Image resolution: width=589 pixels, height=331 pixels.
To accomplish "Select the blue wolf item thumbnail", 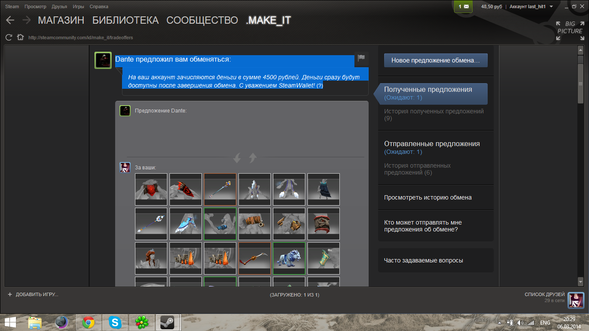I will [x=289, y=258].
